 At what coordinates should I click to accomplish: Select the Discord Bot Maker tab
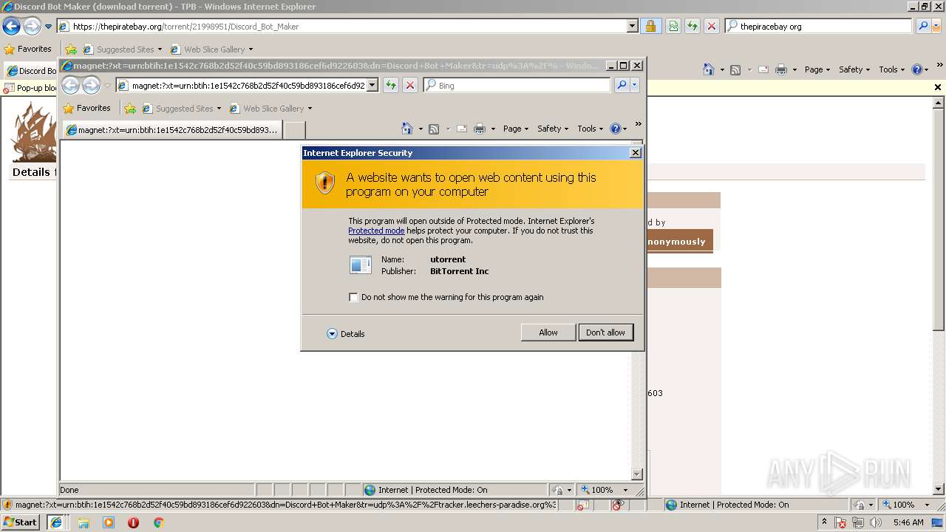[31, 71]
